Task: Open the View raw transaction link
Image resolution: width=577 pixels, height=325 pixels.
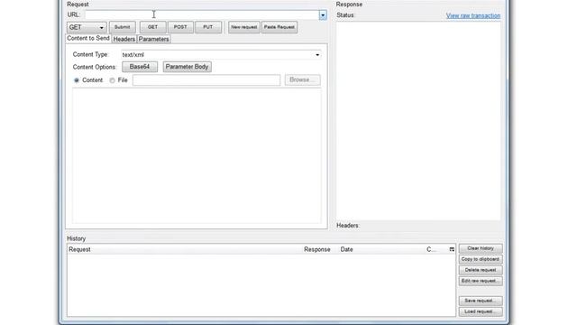Action: click(x=473, y=15)
